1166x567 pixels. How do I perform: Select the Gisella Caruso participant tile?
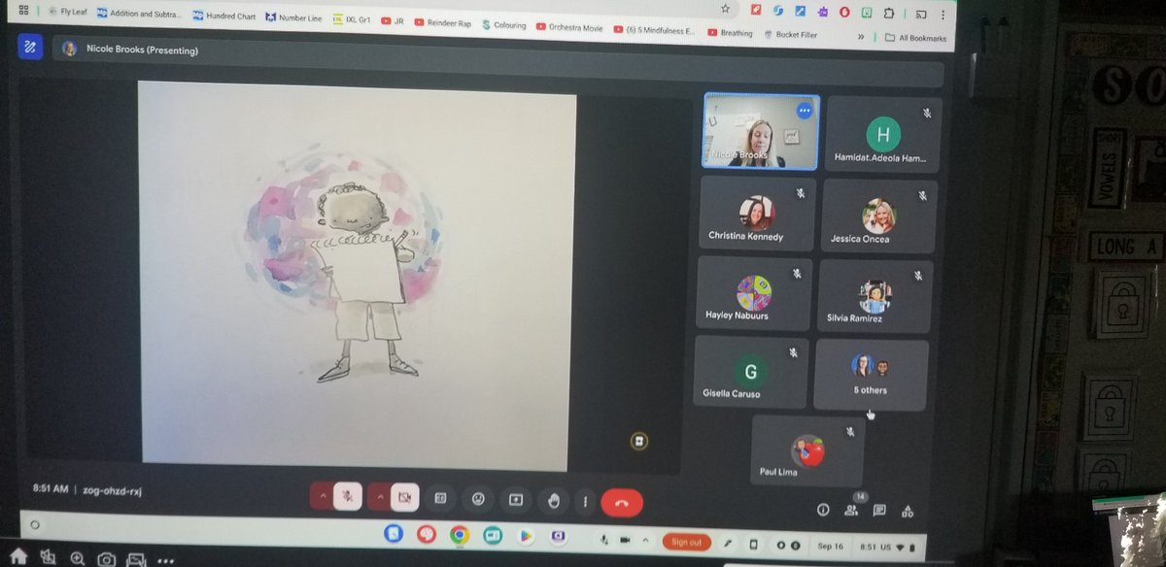click(750, 371)
